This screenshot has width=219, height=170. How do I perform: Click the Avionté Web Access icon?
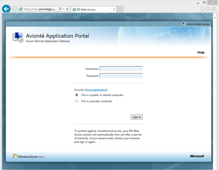184,24
